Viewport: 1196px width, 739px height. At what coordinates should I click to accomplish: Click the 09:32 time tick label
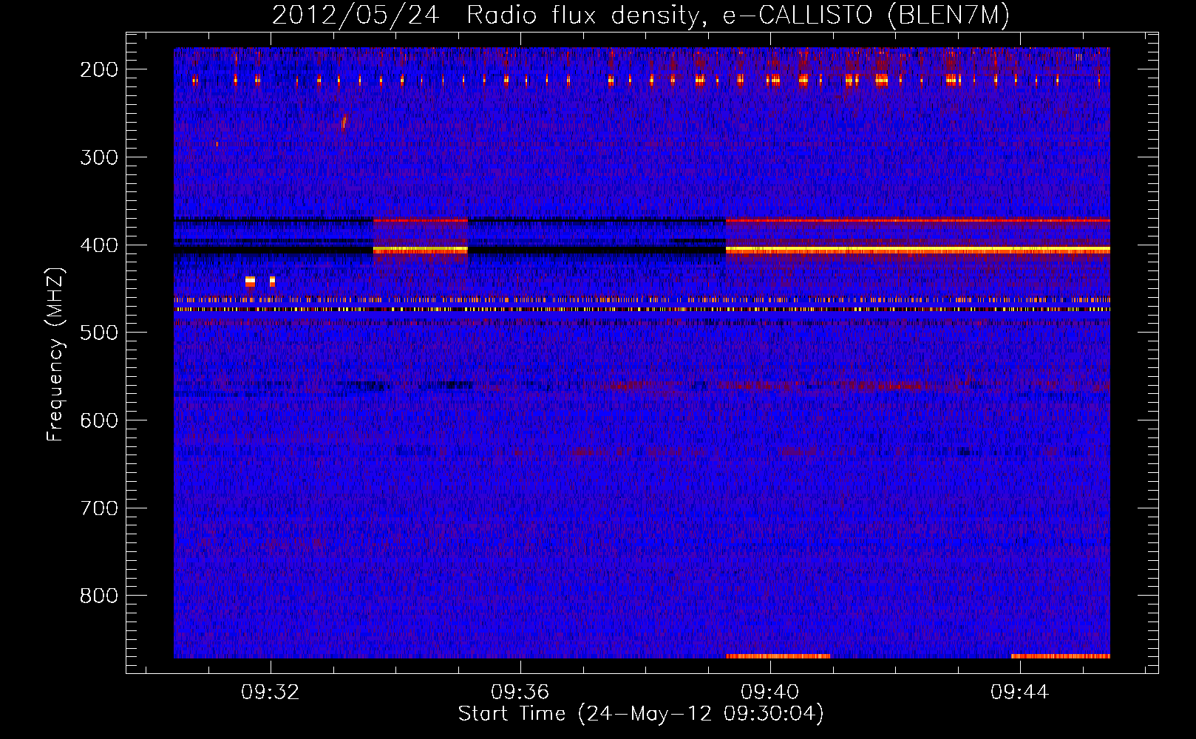(x=271, y=692)
